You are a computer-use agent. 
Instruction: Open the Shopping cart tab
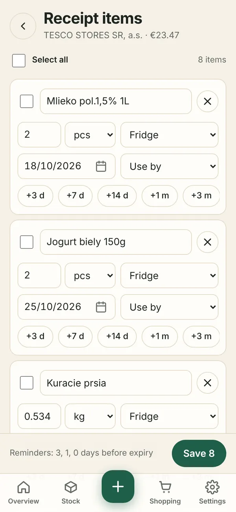point(165,493)
